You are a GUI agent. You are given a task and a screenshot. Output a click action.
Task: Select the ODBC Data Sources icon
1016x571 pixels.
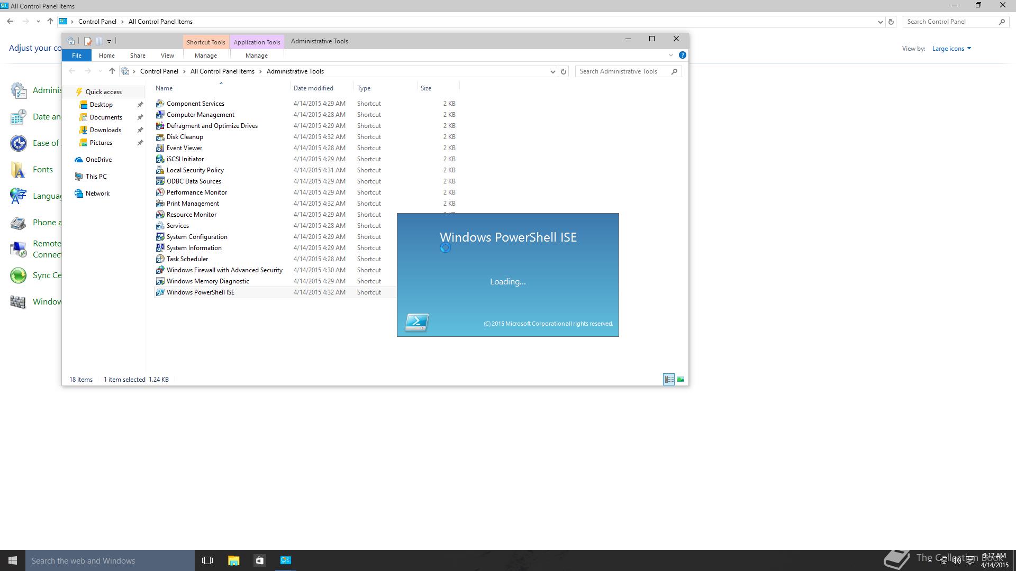[160, 181]
